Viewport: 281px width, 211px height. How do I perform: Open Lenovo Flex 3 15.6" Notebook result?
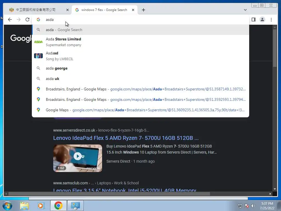click(125, 190)
